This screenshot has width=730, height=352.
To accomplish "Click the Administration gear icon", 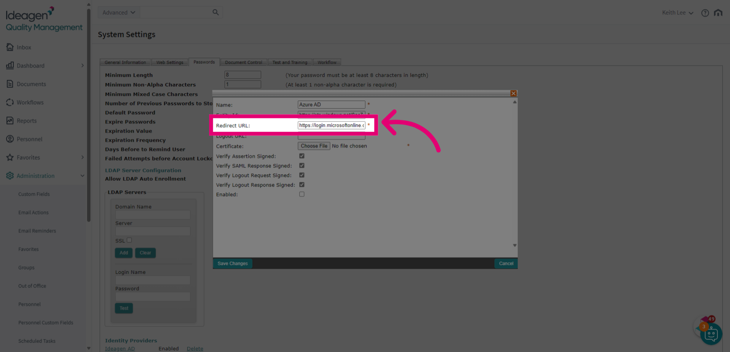I will click(x=10, y=175).
